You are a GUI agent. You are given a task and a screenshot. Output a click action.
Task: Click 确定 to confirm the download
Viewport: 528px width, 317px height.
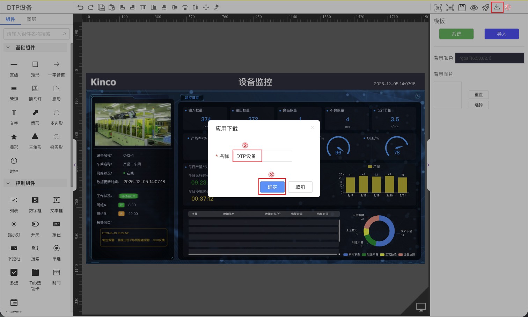pos(272,187)
